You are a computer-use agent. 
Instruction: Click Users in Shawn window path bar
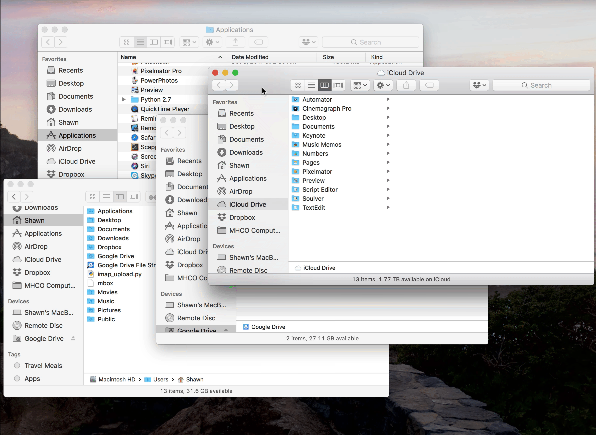tap(157, 379)
